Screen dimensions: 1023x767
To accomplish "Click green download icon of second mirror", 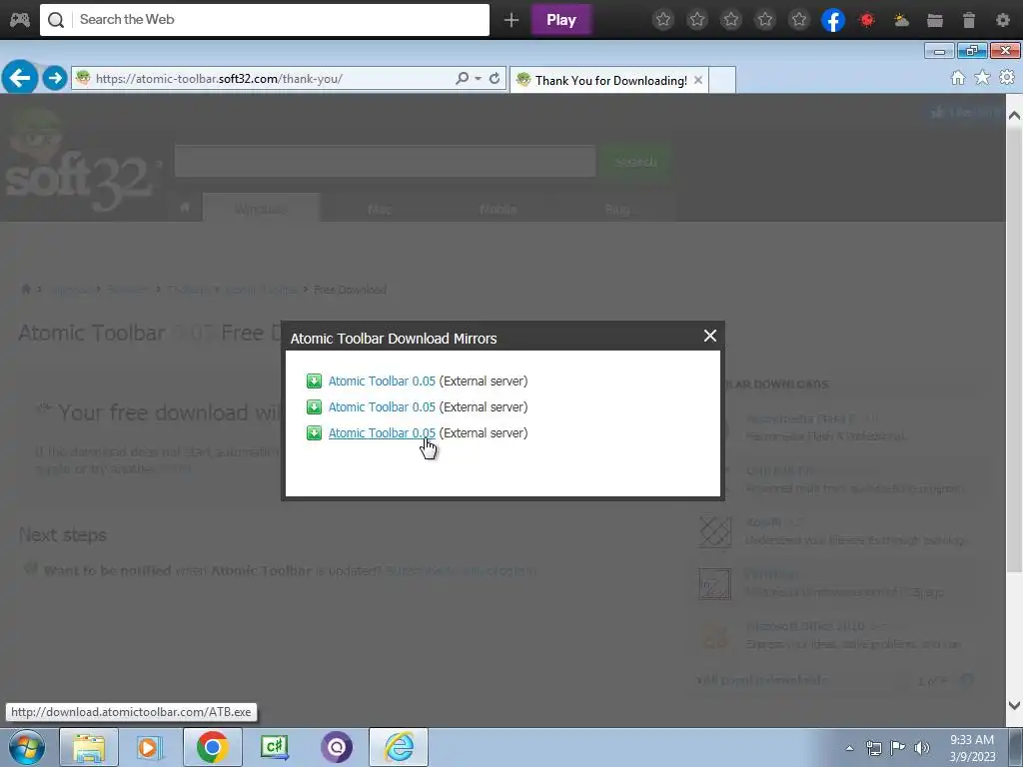I will [314, 407].
